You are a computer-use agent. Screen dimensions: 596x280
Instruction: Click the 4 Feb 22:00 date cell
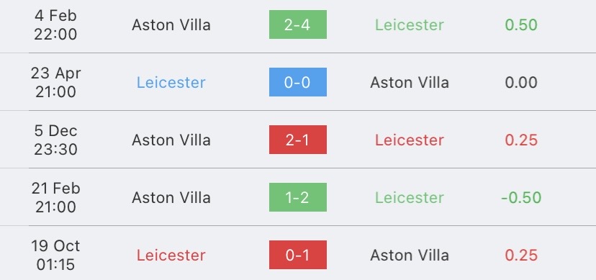coord(55,24)
